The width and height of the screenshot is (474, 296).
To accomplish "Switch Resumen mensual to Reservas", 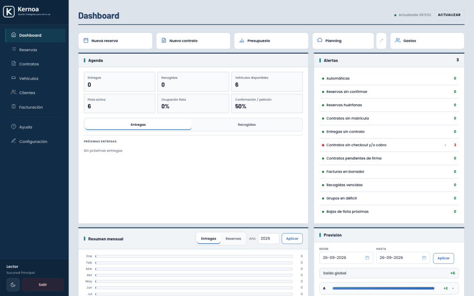I will click(233, 239).
